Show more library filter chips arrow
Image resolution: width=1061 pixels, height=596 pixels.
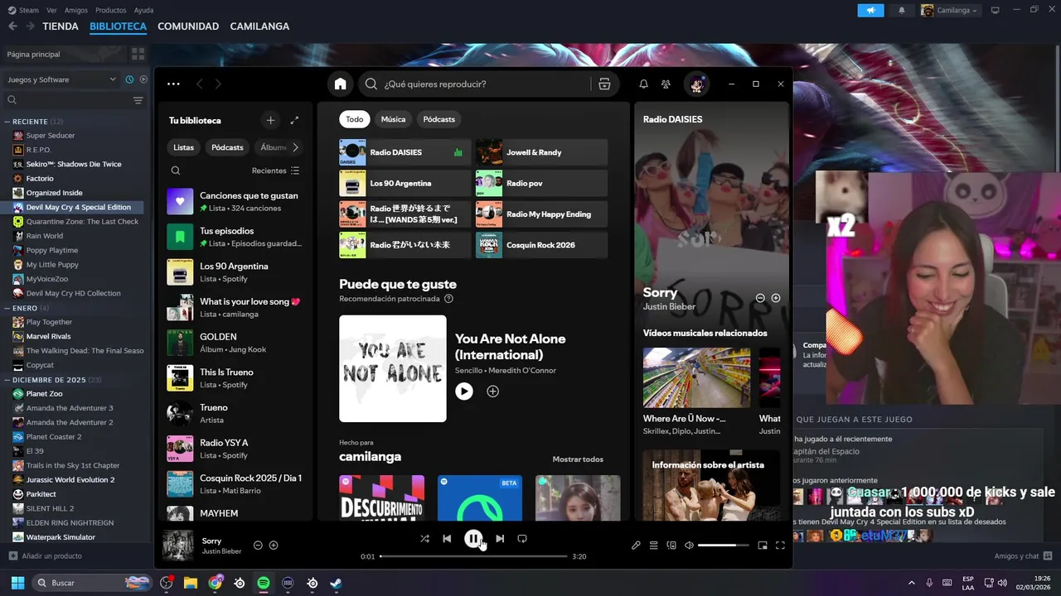coord(295,147)
